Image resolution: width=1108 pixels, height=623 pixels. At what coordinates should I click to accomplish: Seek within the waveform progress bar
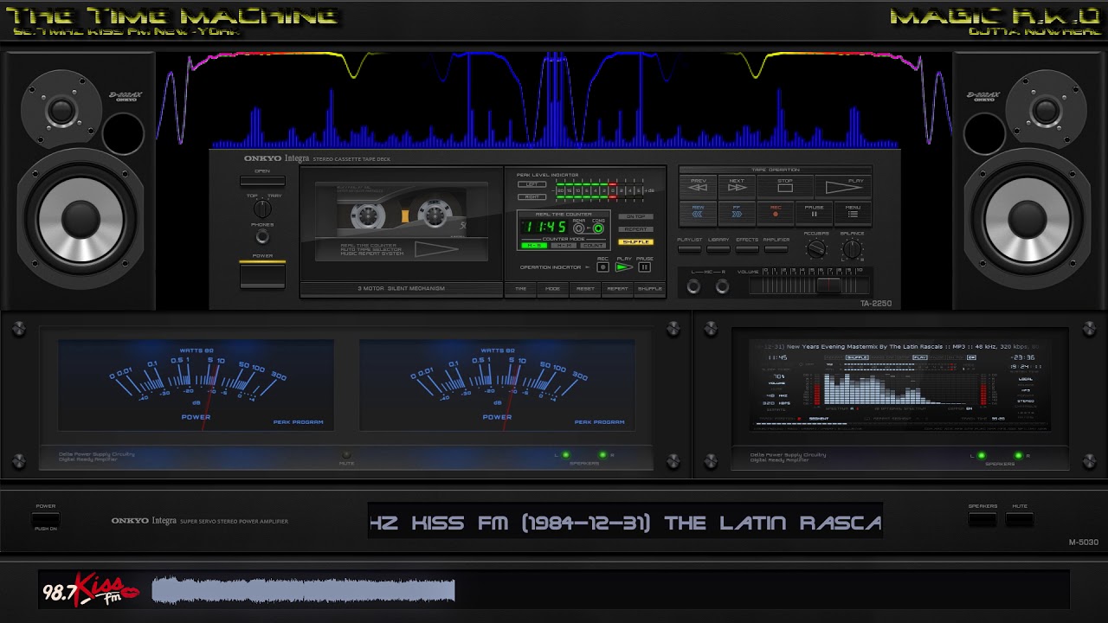tap(610, 590)
